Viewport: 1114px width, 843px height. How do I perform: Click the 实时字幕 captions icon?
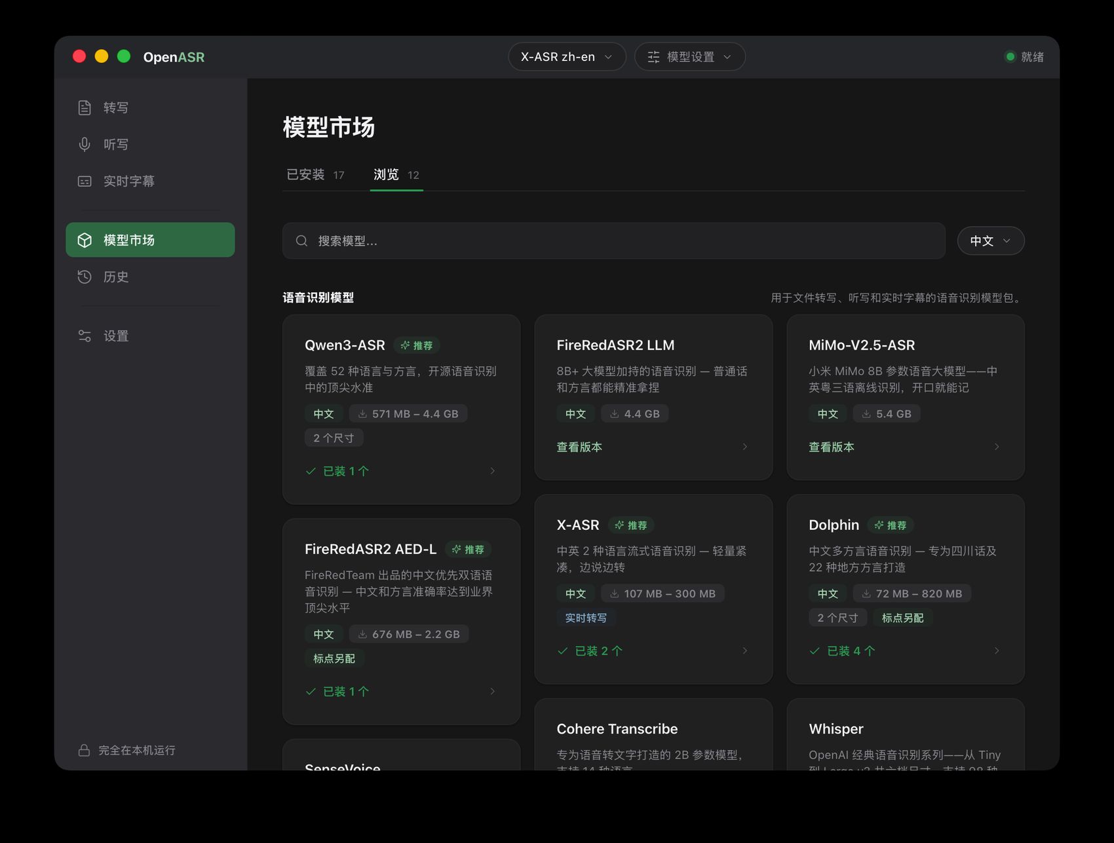click(x=85, y=181)
